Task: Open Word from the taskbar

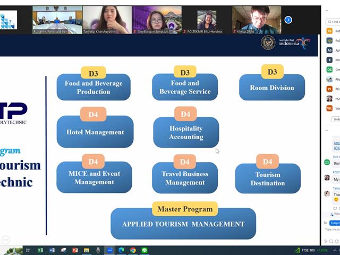Action: (x=52, y=250)
